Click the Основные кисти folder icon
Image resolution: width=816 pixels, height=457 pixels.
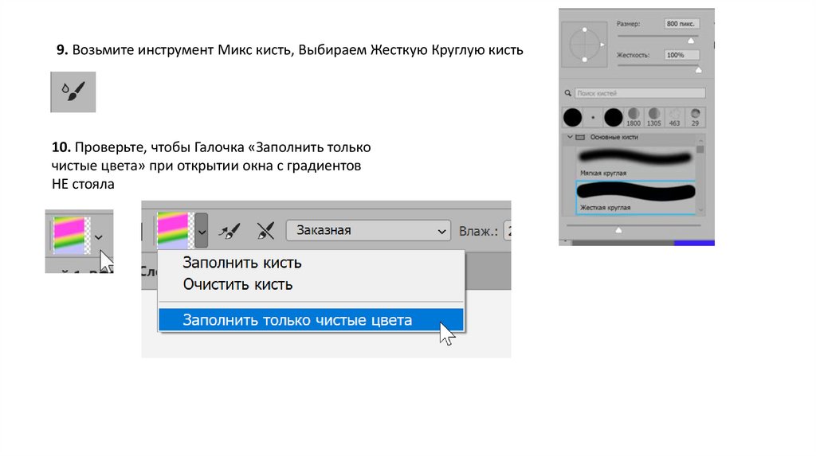(580, 137)
